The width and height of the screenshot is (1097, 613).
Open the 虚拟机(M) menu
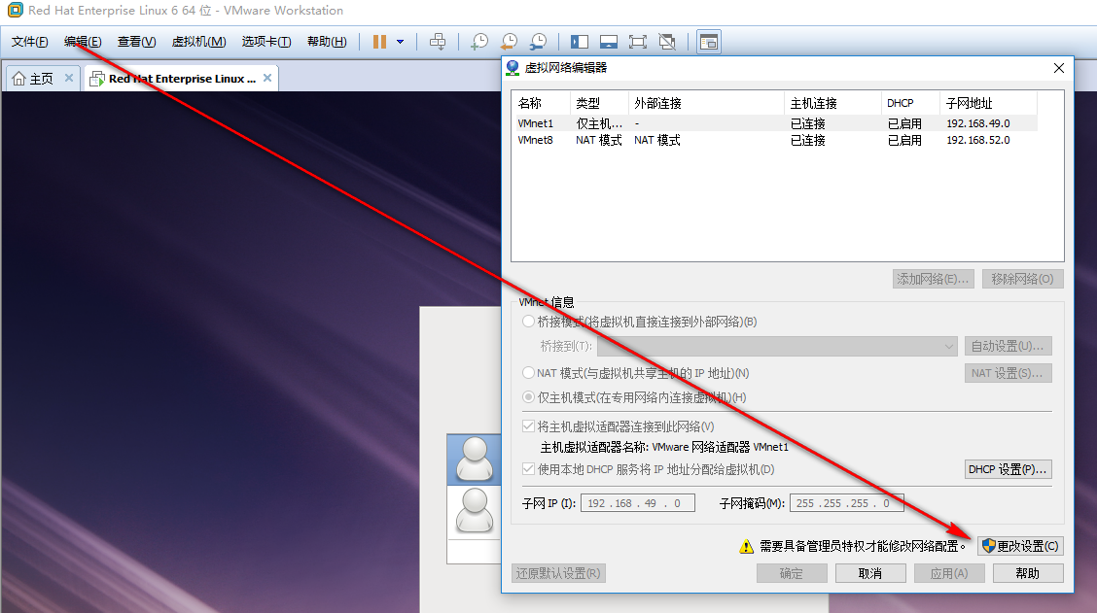click(x=198, y=42)
